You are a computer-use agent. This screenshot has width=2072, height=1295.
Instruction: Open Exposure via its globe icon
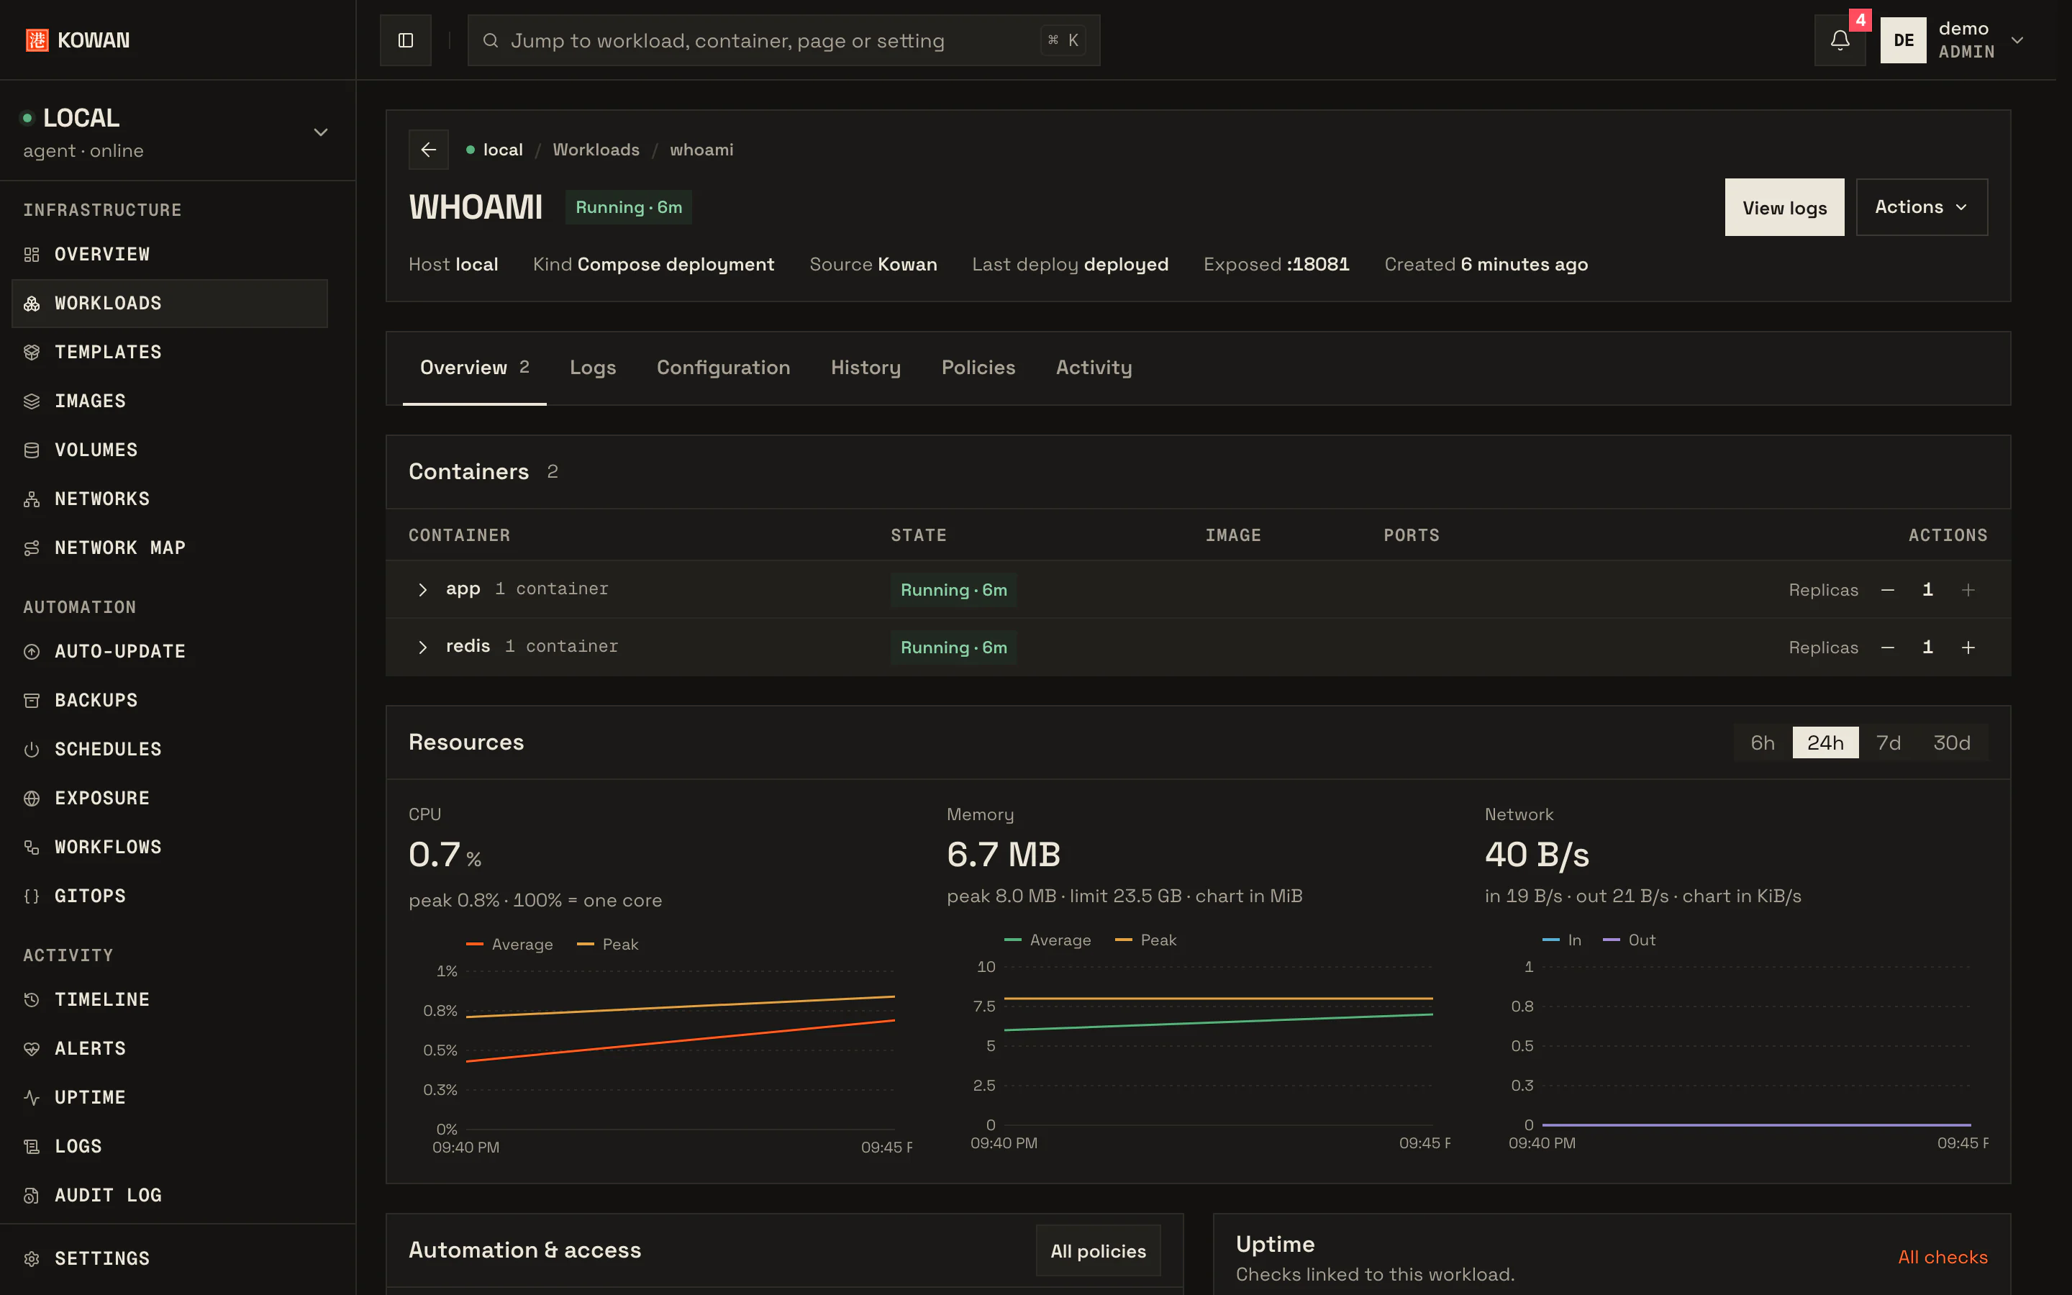click(32, 797)
